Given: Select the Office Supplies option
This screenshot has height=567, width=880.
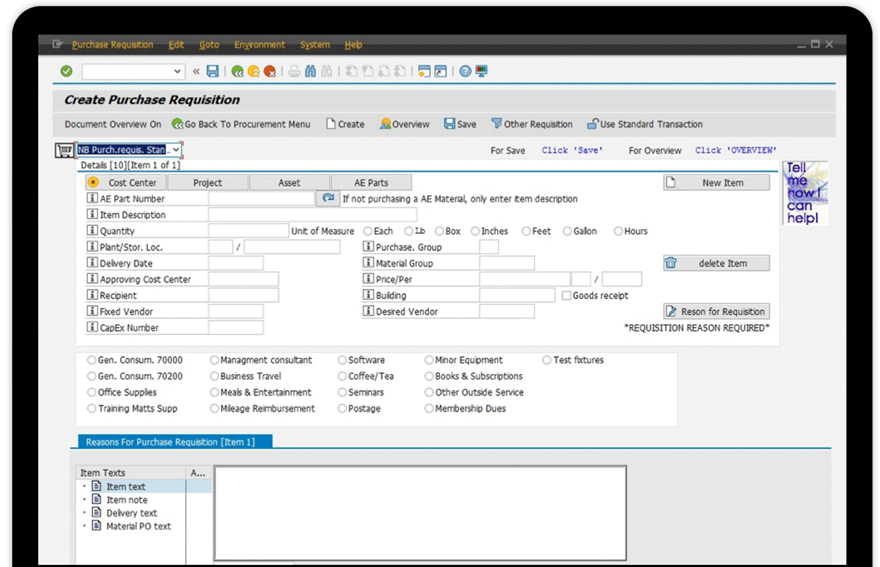Looking at the screenshot, I should pyautogui.click(x=92, y=392).
